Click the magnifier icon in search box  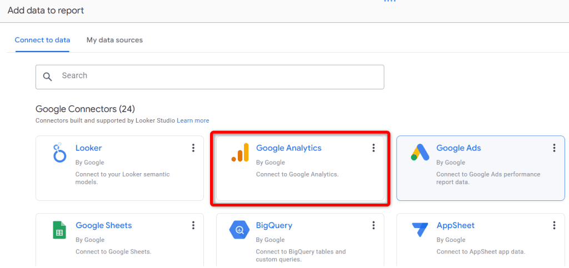tap(48, 77)
